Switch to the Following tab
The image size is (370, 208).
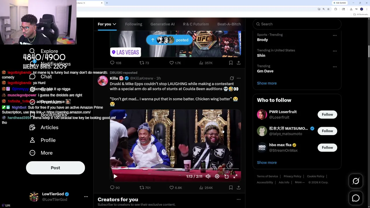coord(134,24)
